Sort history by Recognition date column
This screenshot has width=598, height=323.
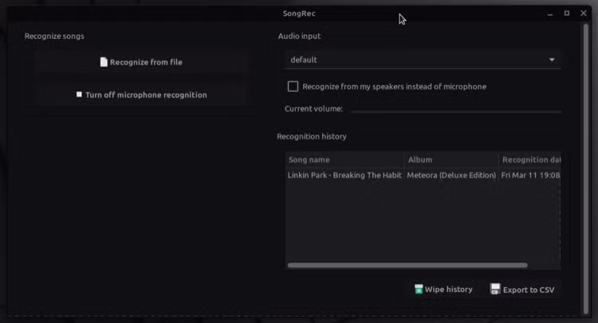(x=529, y=160)
